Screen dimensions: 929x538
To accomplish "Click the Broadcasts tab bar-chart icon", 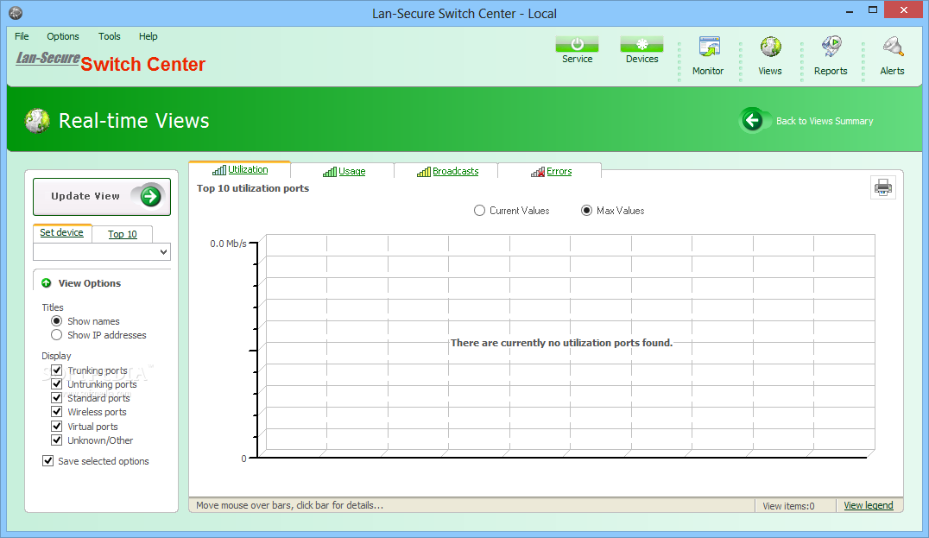I will [x=424, y=172].
